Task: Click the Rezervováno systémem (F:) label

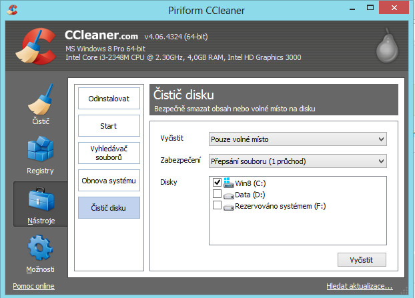Action: coord(280,206)
